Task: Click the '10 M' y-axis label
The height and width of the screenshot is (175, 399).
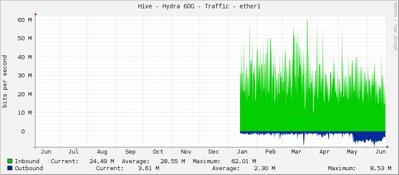Action: [25, 113]
